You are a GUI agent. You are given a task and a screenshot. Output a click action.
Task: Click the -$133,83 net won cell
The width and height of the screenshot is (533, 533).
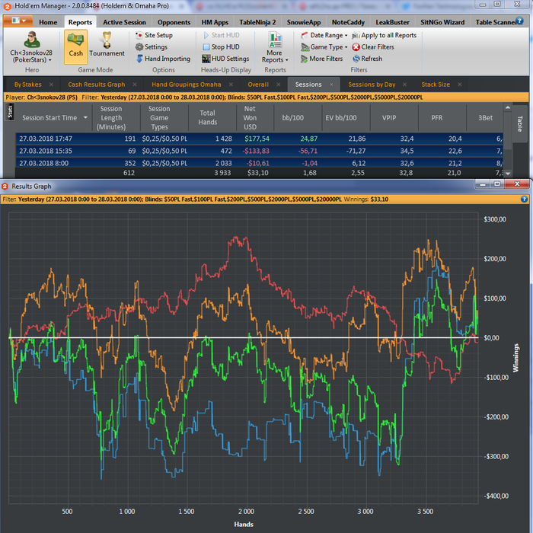256,151
